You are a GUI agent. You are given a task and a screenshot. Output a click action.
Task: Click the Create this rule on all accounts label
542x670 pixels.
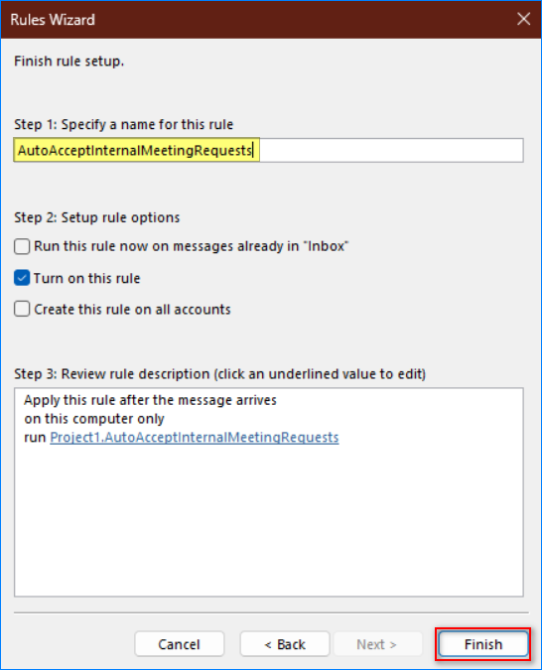point(132,310)
